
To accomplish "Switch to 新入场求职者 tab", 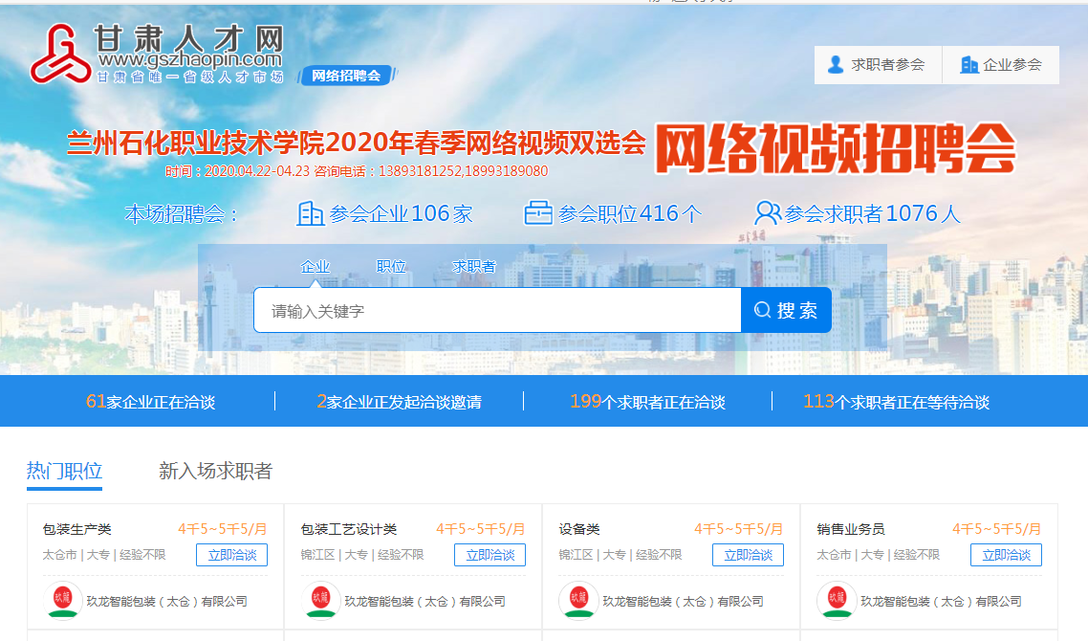I will point(215,471).
